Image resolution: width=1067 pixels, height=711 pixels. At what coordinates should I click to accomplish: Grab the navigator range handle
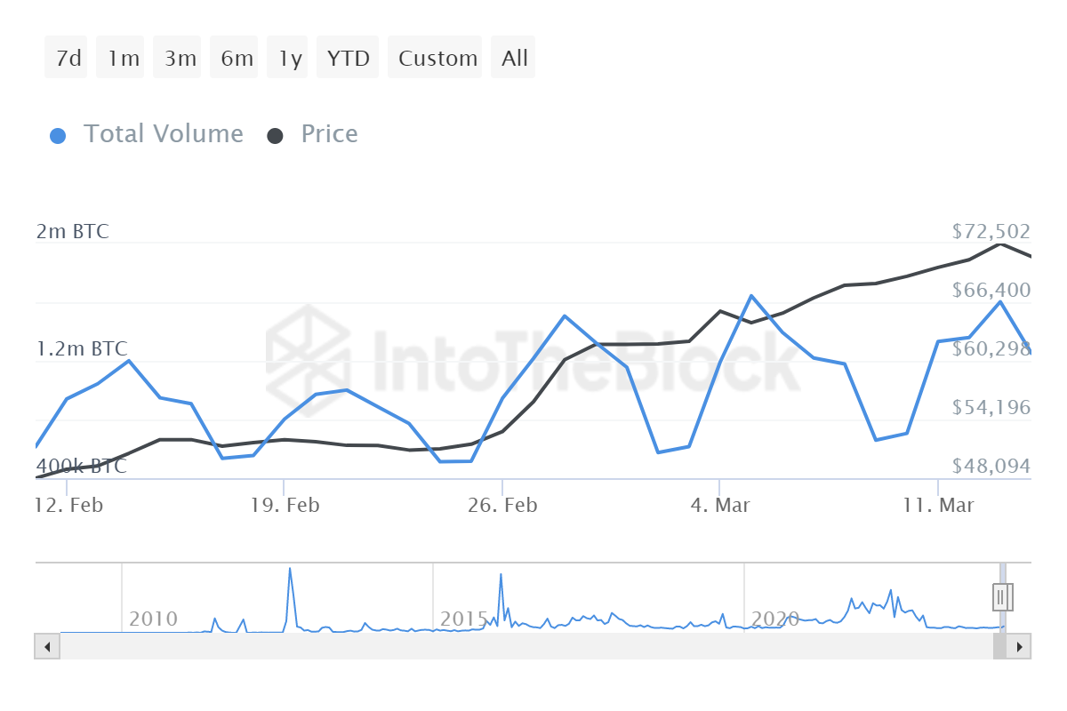coord(1002,596)
